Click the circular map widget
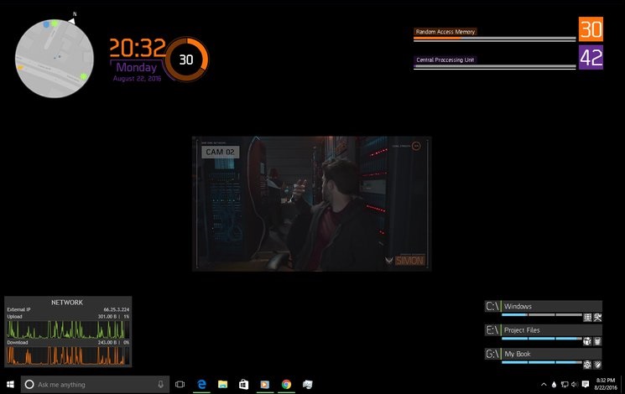Image resolution: width=625 pixels, height=394 pixels. [55, 59]
